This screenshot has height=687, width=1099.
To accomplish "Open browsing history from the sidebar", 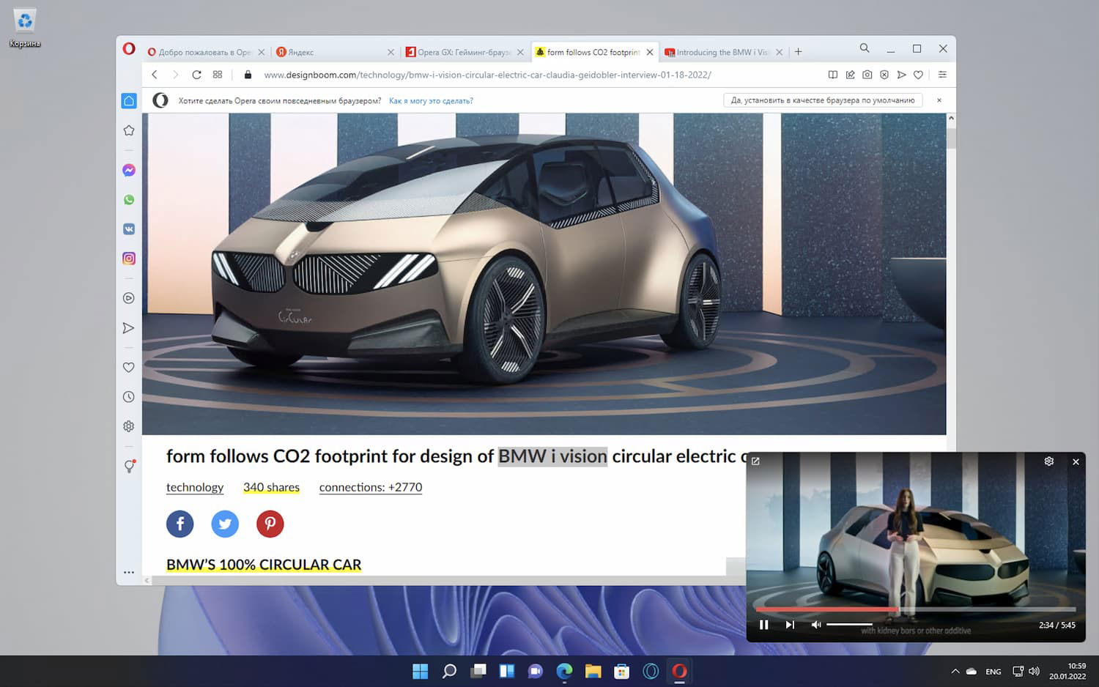I will 129,397.
